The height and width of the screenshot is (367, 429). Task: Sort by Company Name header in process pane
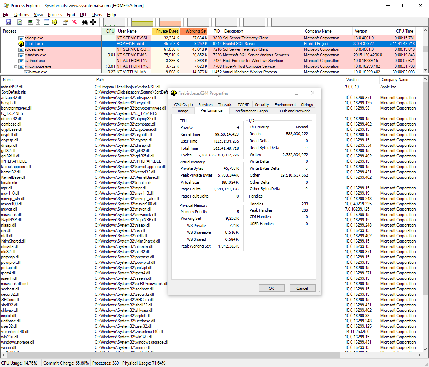[327, 31]
